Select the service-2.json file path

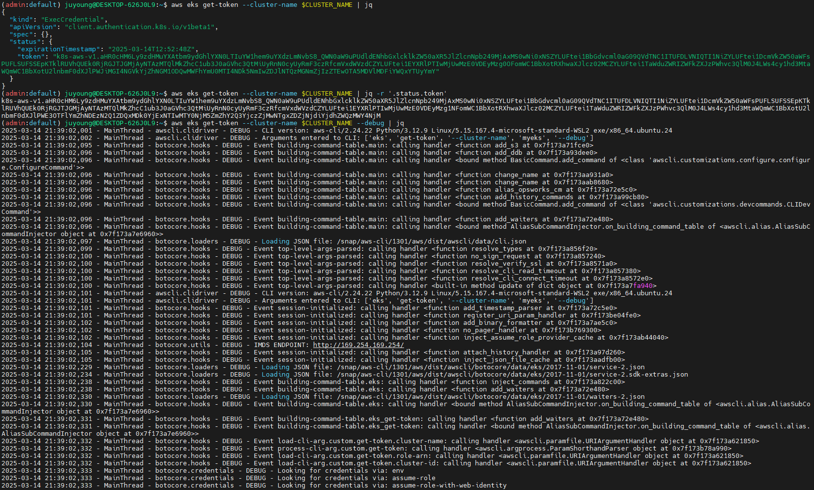coord(491,367)
